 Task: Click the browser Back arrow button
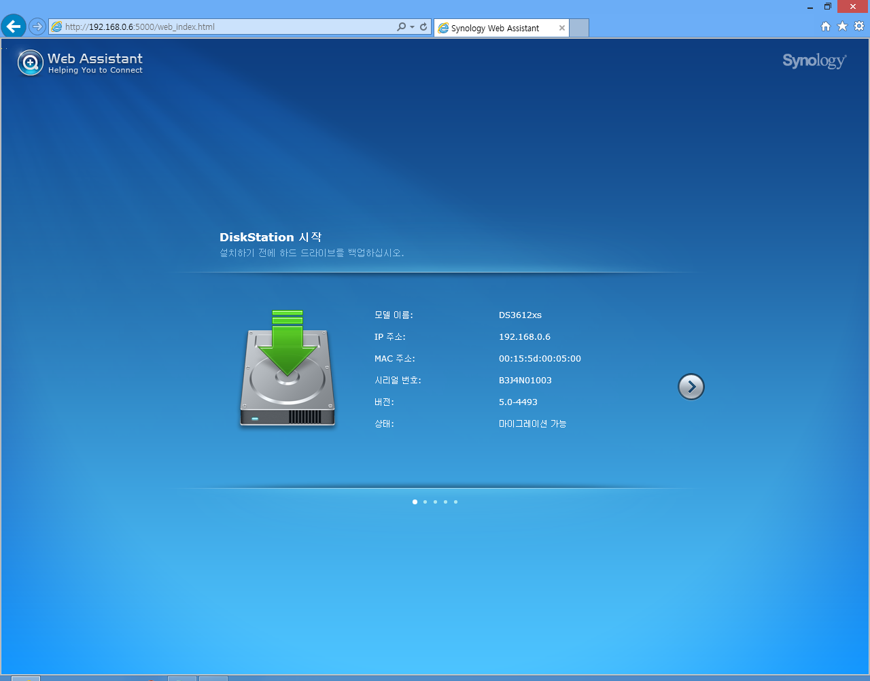(x=14, y=27)
